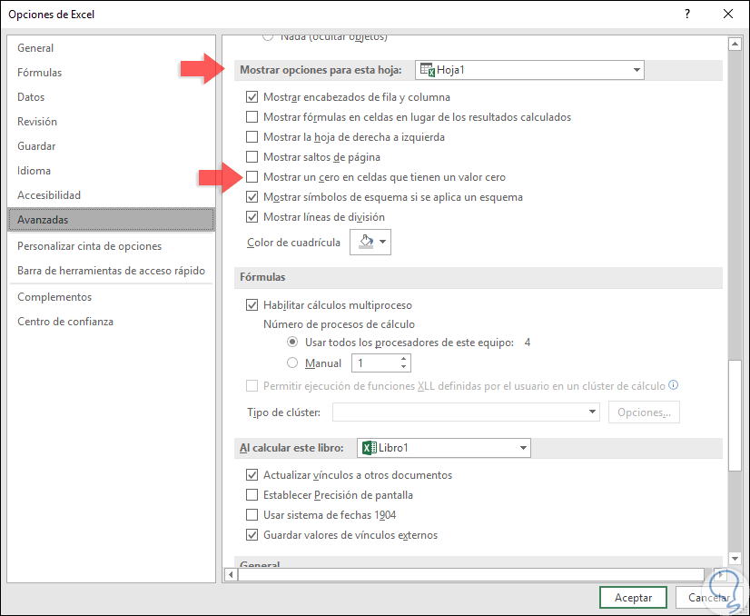Screen dimensions: 750x616
Task: Uncheck Actualizar vínculos a otros documentos
Action: pyautogui.click(x=252, y=475)
